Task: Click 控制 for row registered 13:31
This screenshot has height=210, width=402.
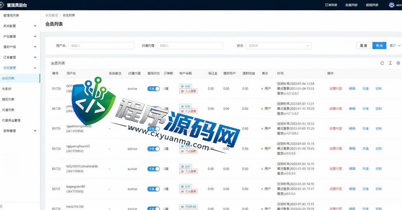Action: tap(379, 109)
